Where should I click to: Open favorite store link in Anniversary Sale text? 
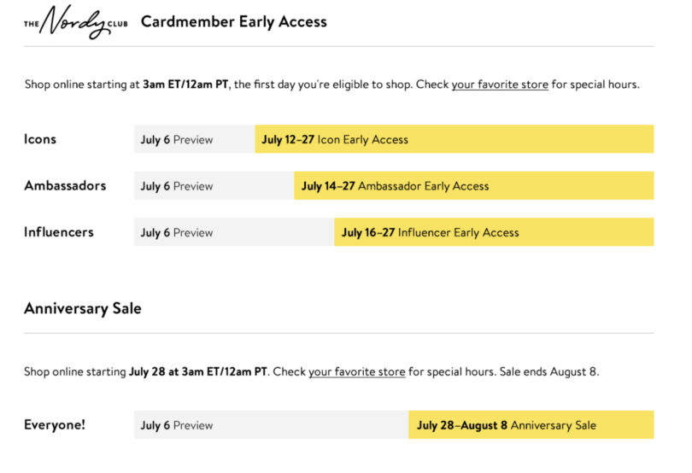[x=356, y=371]
